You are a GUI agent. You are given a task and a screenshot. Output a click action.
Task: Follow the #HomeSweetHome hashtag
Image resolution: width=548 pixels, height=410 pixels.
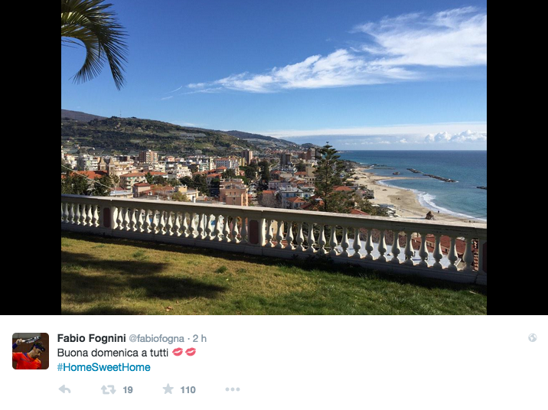[x=104, y=367]
